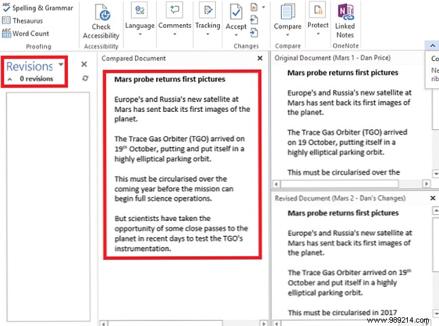Click the Protect icon
This screenshot has height=326, width=439.
coord(318,9)
